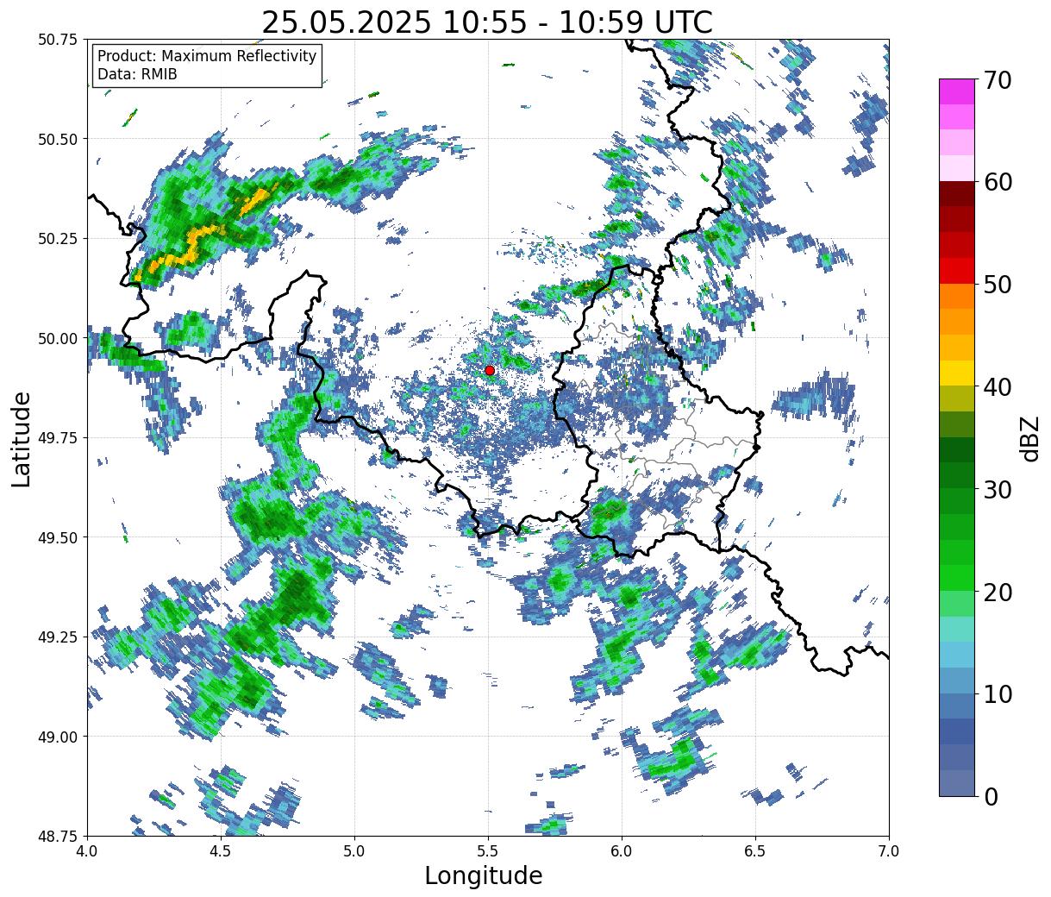Click the 0 label on colorbar
Image resolution: width=1051 pixels, height=897 pixels.
point(991,796)
